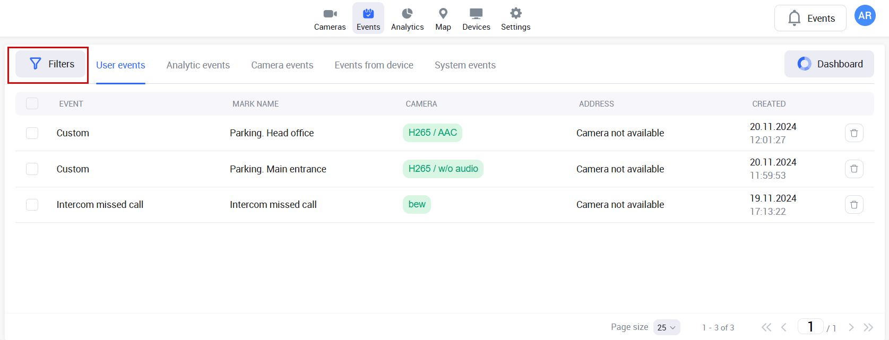The image size is (889, 340).
Task: Switch to the System events tab
Action: (465, 65)
